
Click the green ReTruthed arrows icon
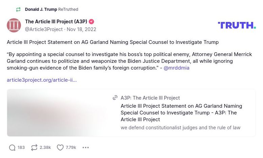[x=18, y=9]
